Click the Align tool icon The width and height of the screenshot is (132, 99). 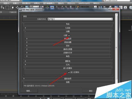point(104,7)
